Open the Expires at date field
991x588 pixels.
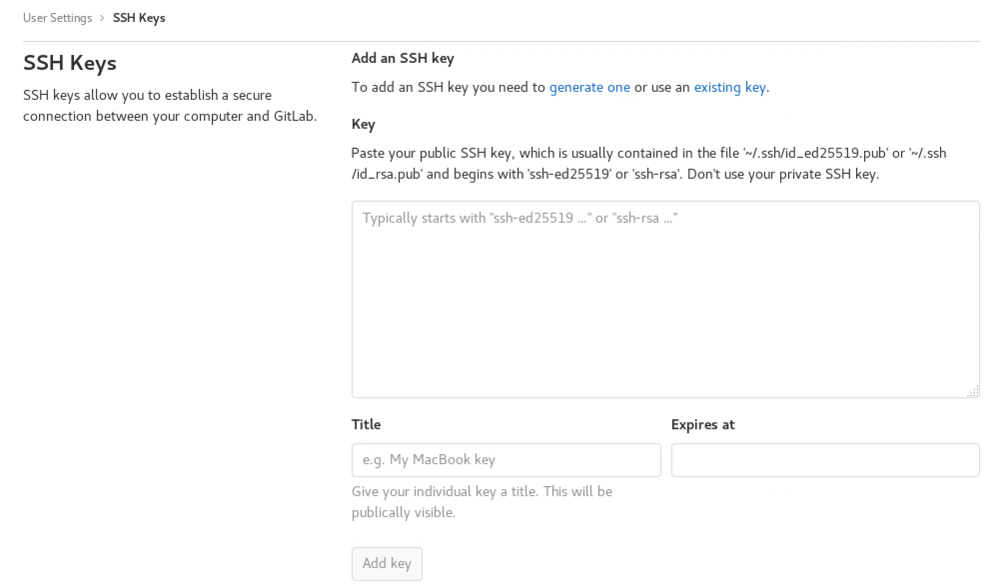[x=825, y=460]
